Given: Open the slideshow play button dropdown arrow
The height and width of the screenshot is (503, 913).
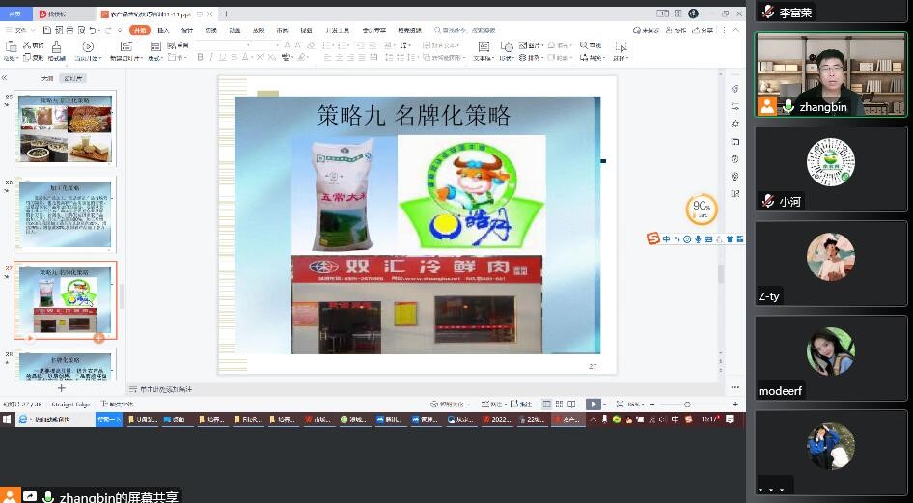Looking at the screenshot, I should (x=606, y=404).
